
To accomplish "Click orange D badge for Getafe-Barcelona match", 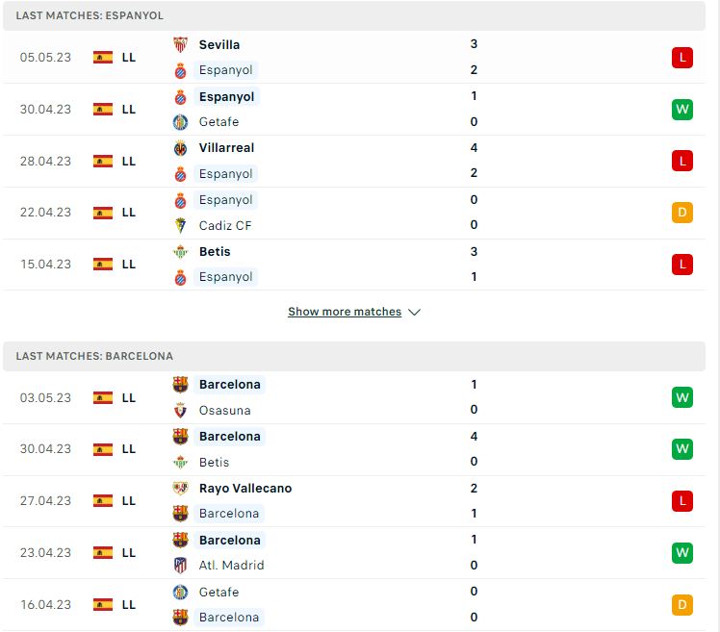I will (681, 604).
